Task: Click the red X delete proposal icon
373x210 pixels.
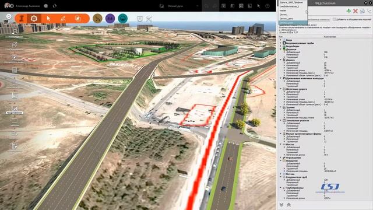Action: pyautogui.click(x=356, y=11)
